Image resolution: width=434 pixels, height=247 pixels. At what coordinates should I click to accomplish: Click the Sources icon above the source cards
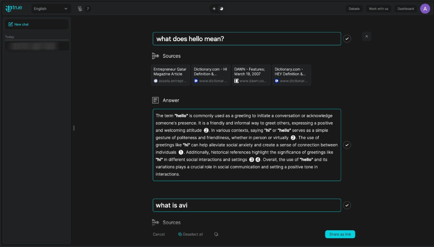click(x=155, y=56)
